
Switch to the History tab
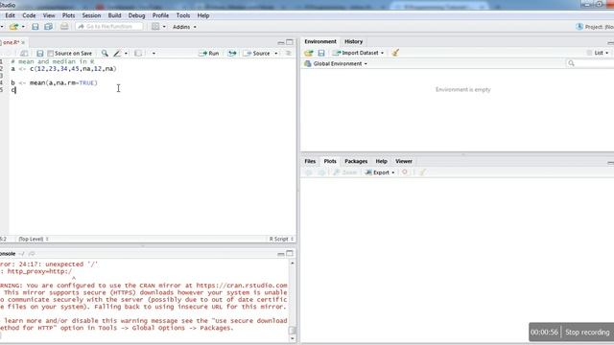pos(354,41)
